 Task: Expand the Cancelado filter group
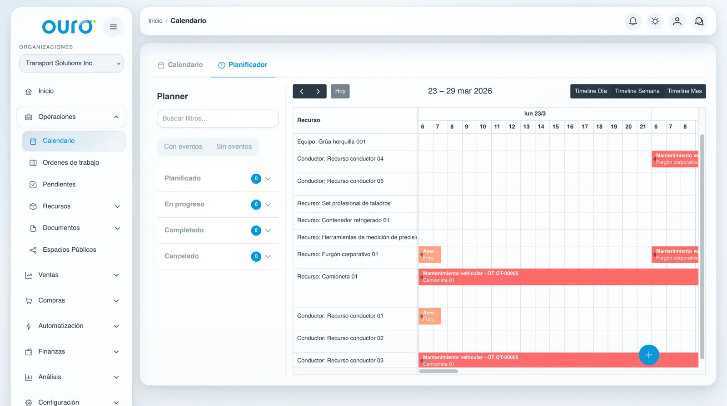pyautogui.click(x=218, y=256)
